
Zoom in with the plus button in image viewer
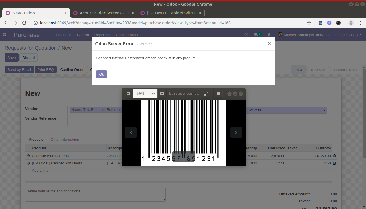(x=162, y=94)
